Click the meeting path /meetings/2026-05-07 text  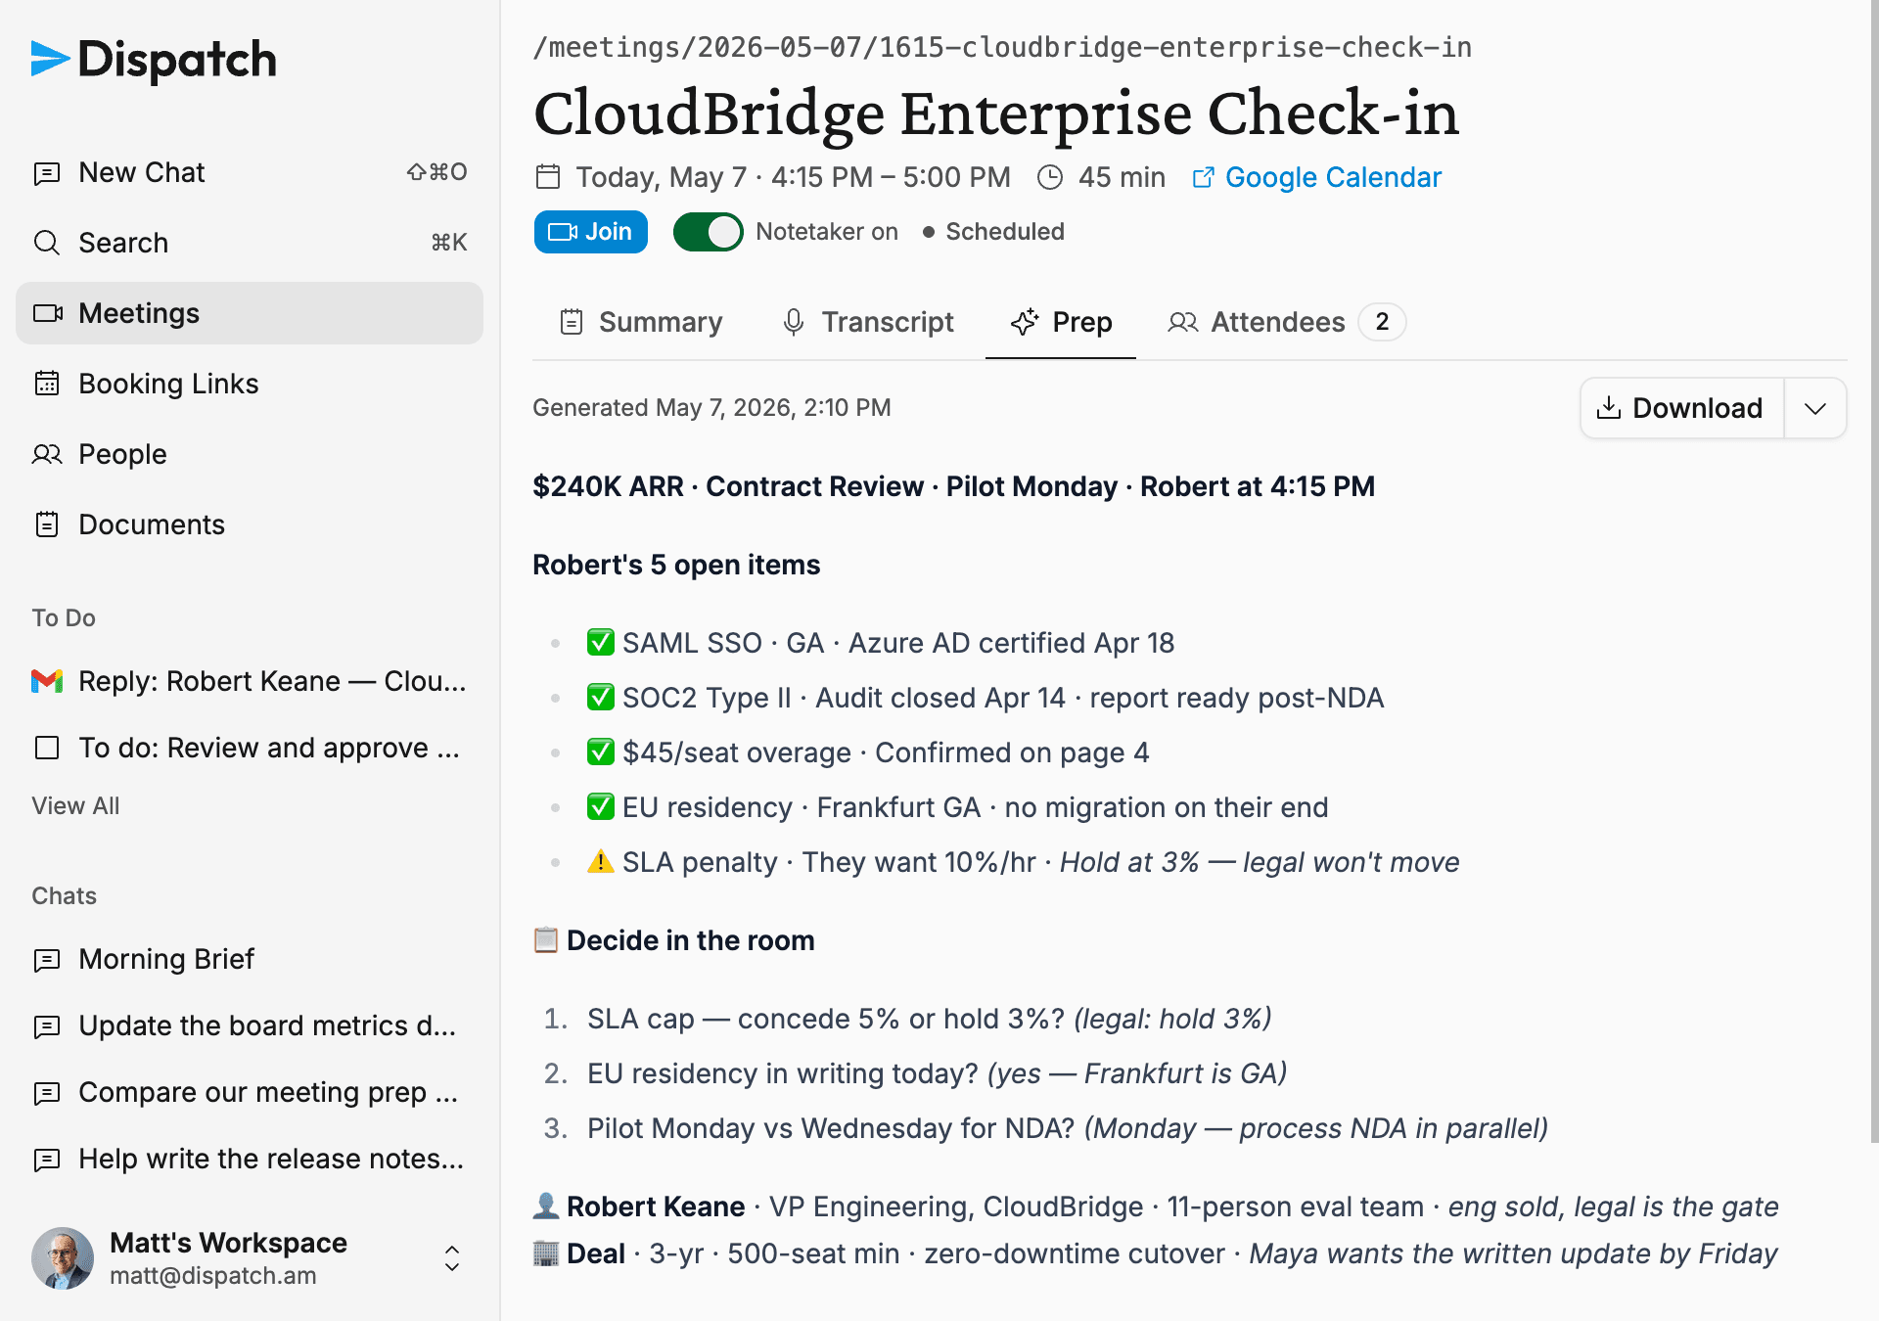(1002, 47)
